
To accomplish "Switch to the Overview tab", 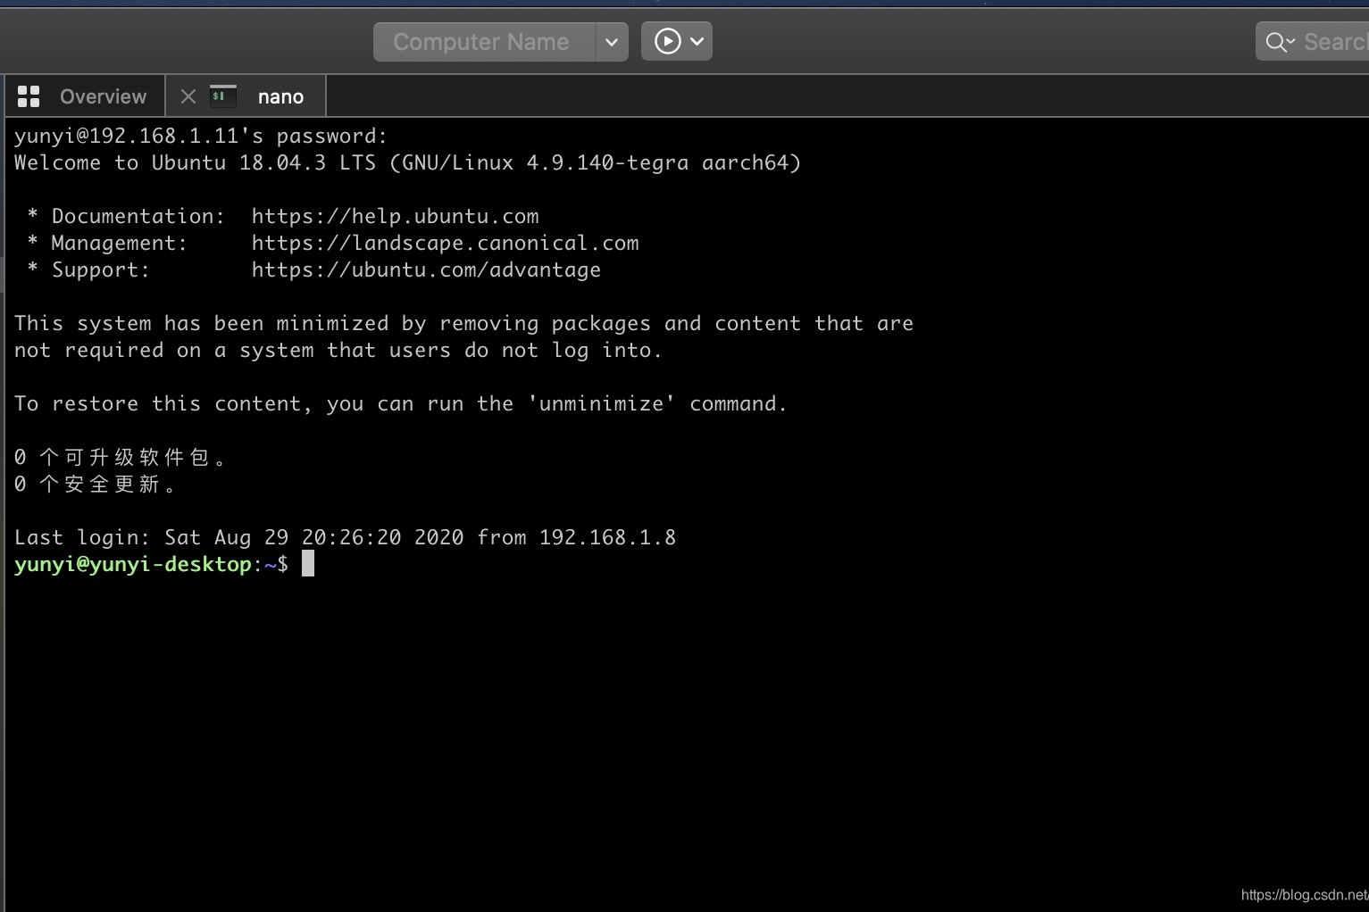I will pos(102,96).
